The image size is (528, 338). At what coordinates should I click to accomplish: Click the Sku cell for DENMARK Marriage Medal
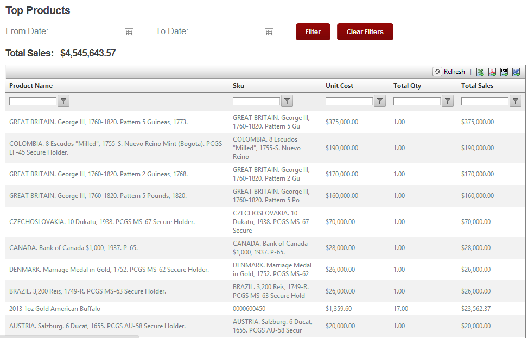pyautogui.click(x=272, y=269)
